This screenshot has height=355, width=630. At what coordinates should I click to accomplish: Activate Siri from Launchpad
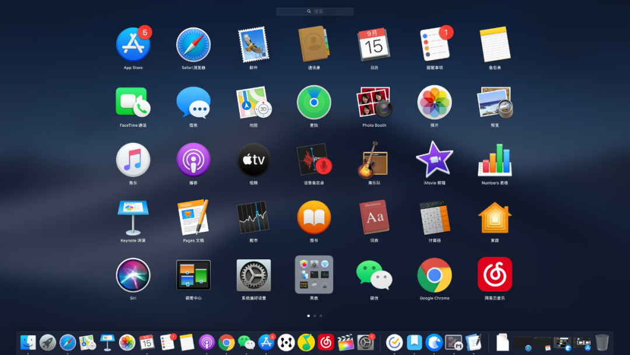click(133, 275)
